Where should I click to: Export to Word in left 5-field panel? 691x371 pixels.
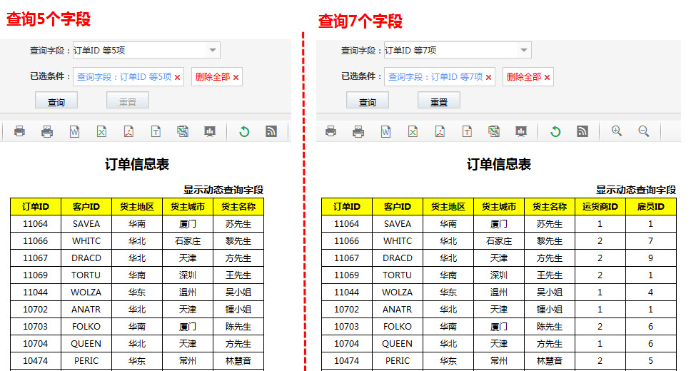pos(74,131)
